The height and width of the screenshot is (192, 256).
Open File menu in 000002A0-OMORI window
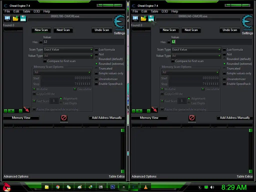(x=135, y=11)
